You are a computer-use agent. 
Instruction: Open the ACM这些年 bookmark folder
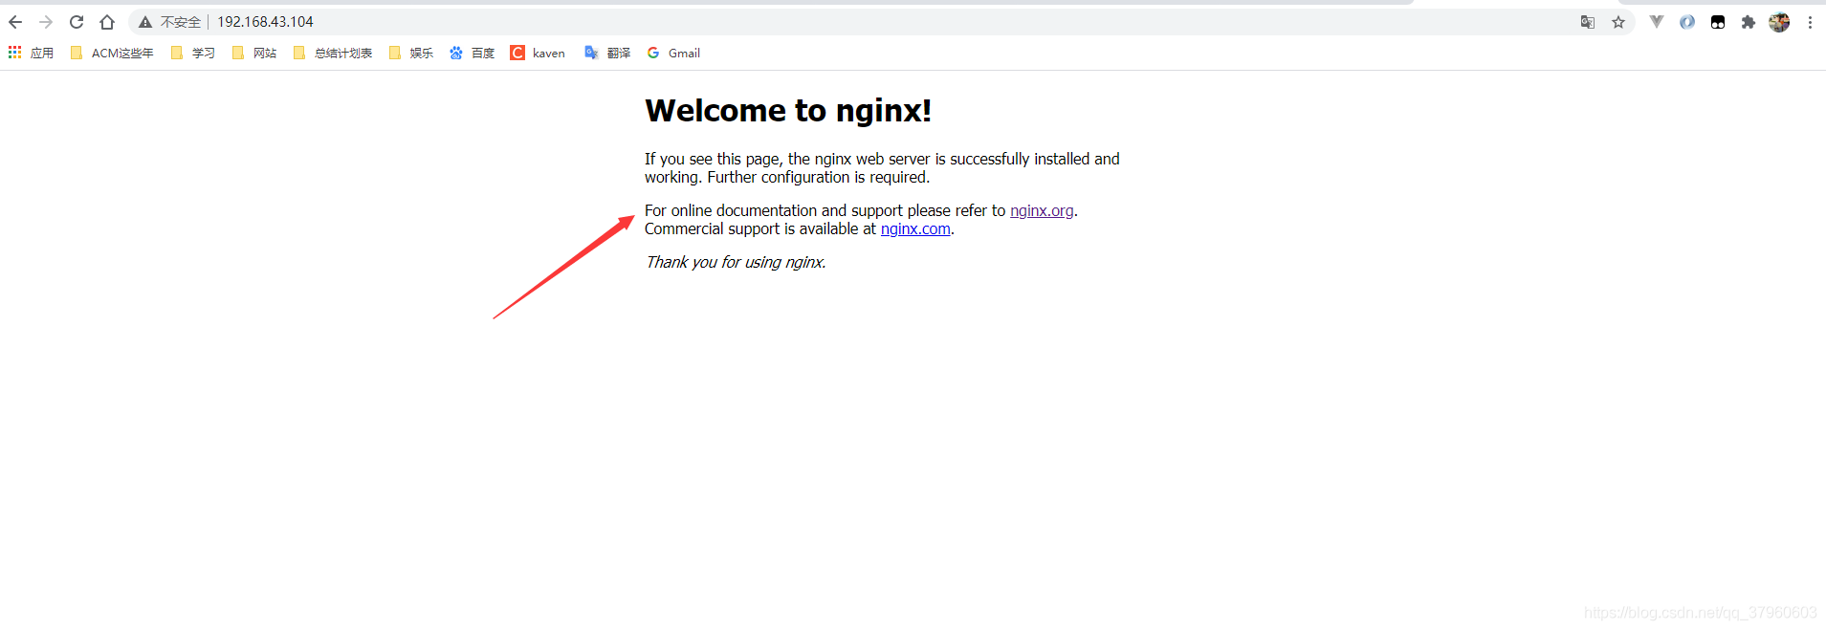pos(112,53)
